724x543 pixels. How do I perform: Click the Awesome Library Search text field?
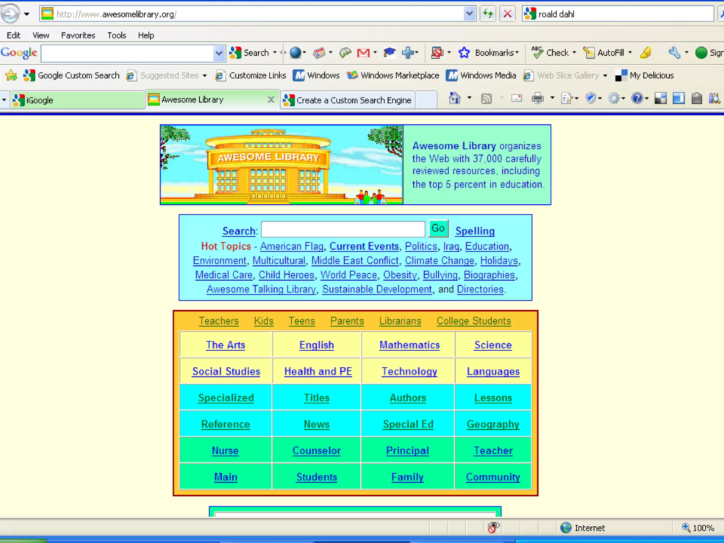click(343, 229)
